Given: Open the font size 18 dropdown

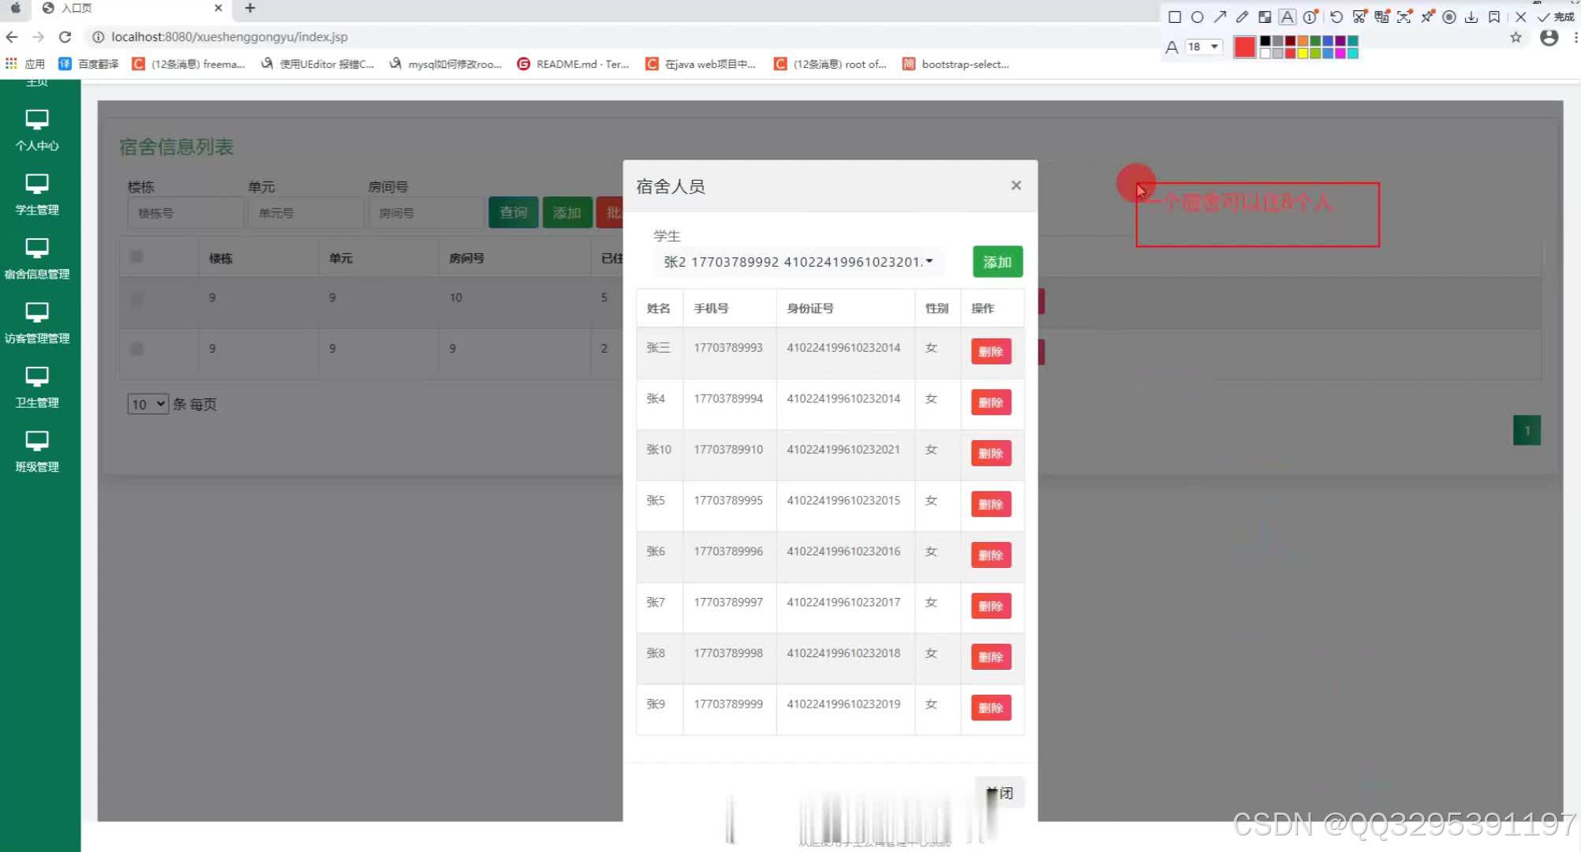Looking at the screenshot, I should pos(1204,47).
